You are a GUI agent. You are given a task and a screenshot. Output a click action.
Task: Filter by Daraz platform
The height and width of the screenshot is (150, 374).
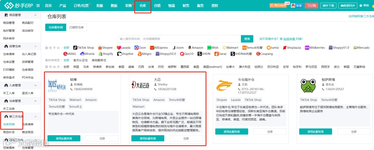(x=220, y=54)
